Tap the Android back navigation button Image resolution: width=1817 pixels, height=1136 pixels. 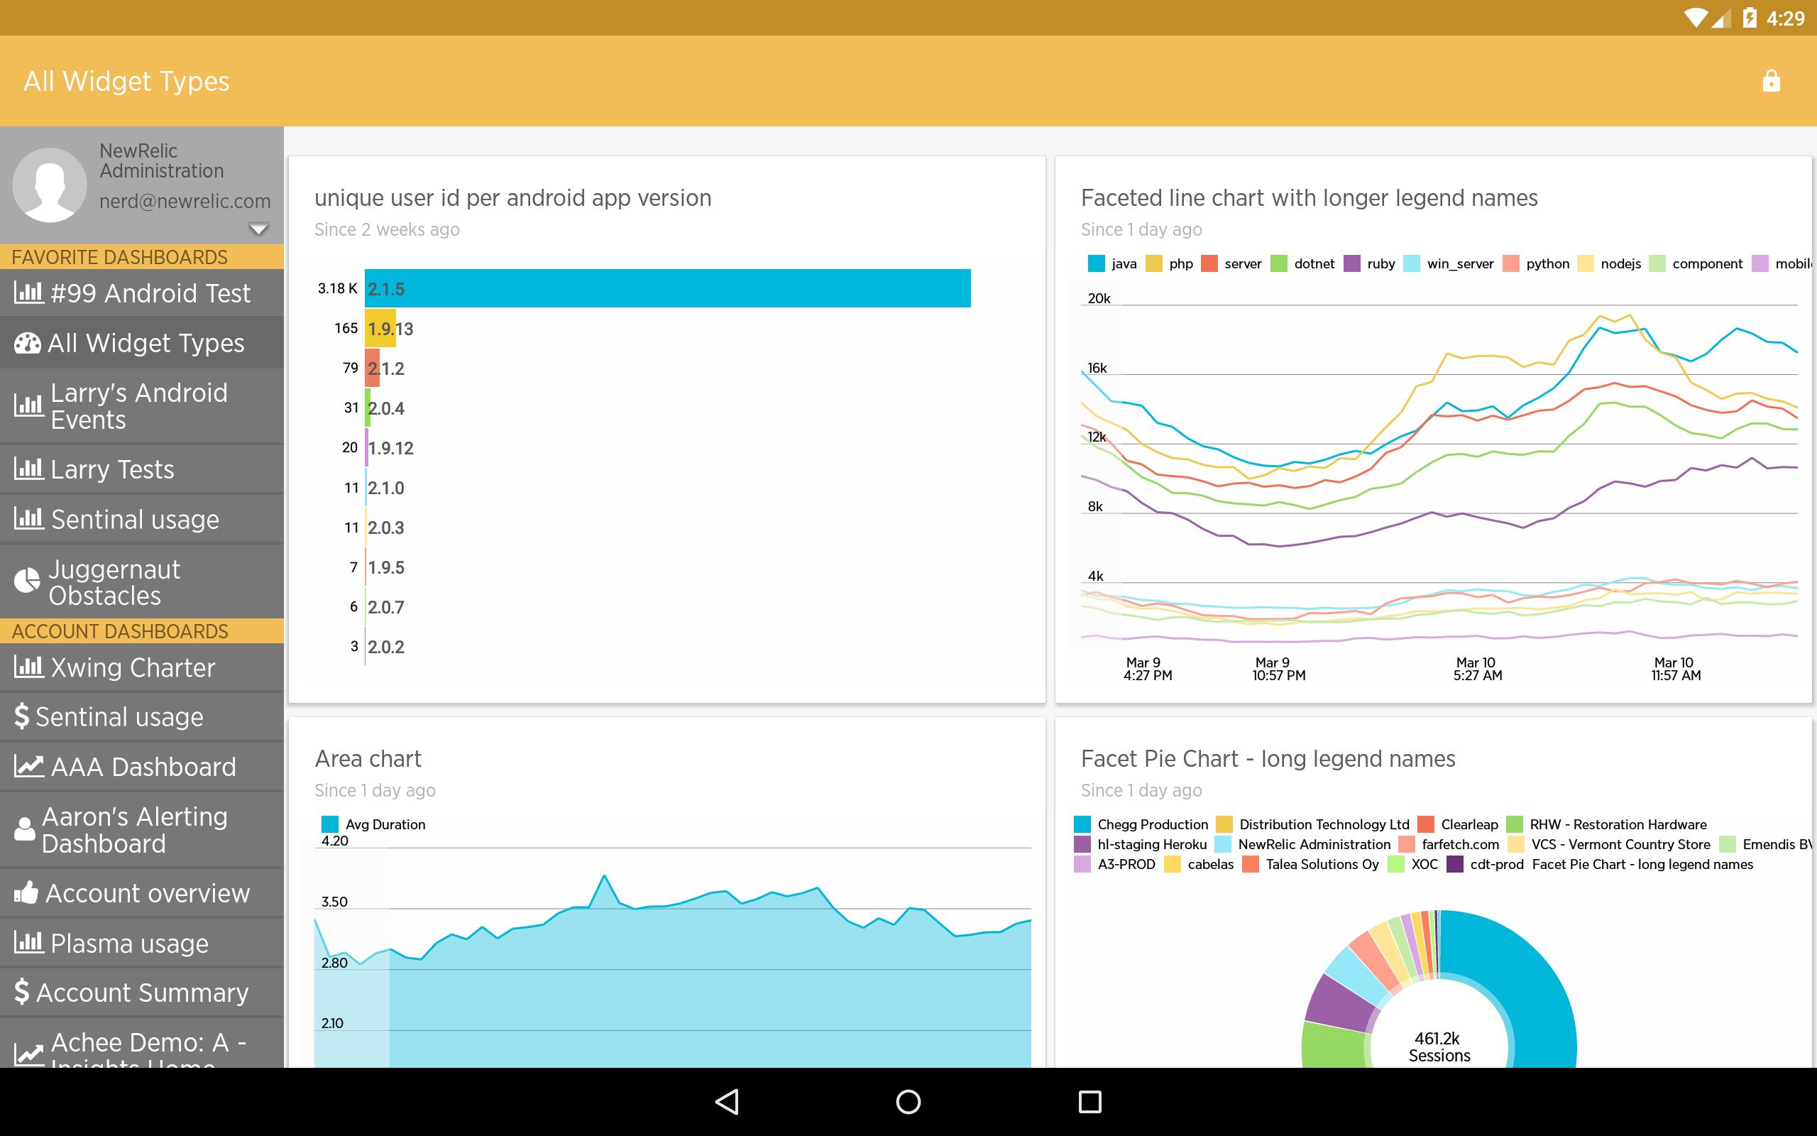[727, 1101]
